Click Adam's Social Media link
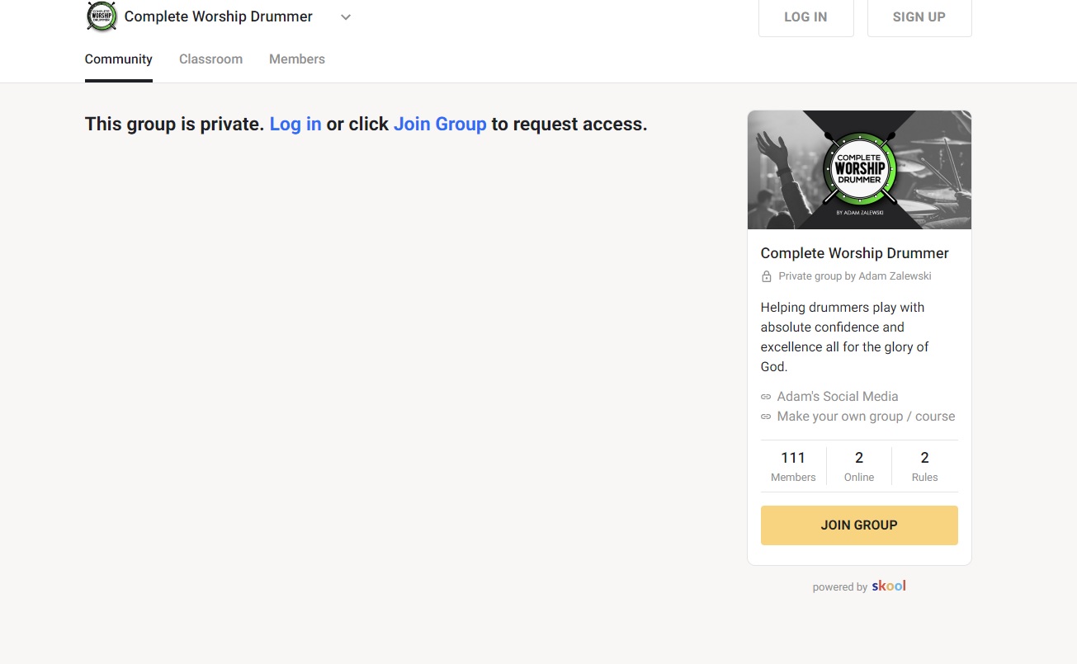This screenshot has width=1077, height=664. tap(837, 396)
